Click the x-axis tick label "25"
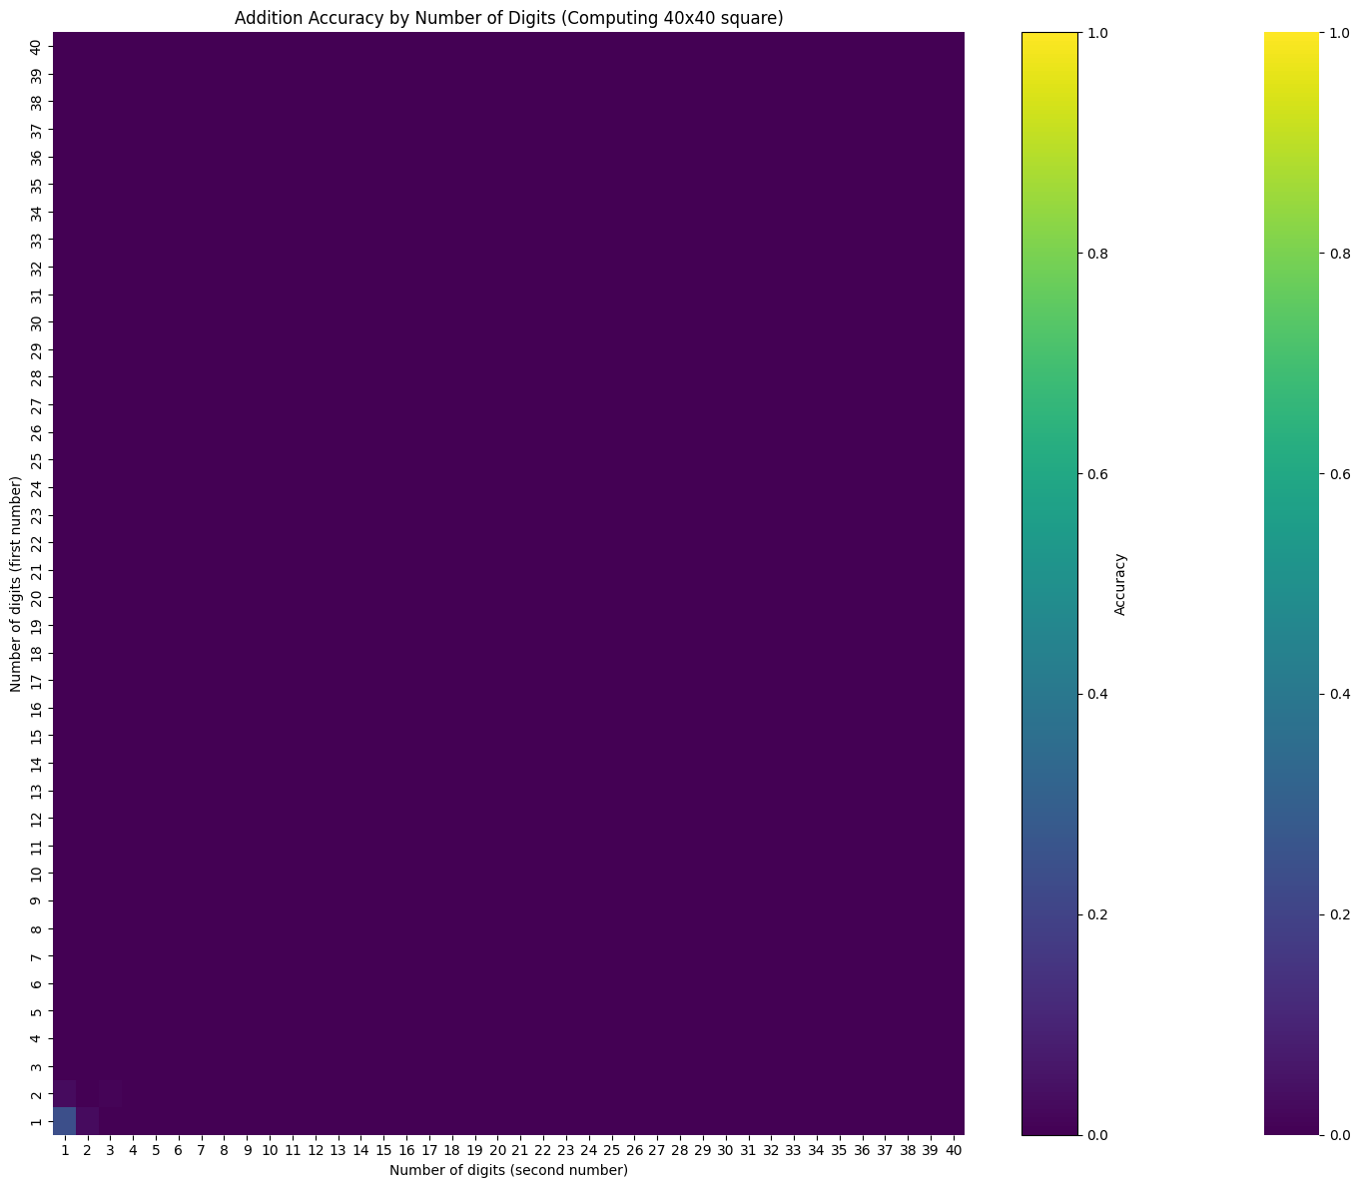 pyautogui.click(x=612, y=1150)
